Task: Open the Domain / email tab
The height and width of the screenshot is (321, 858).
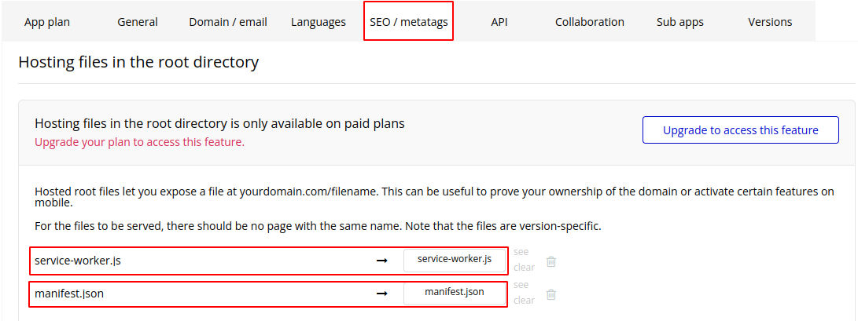Action: click(228, 23)
